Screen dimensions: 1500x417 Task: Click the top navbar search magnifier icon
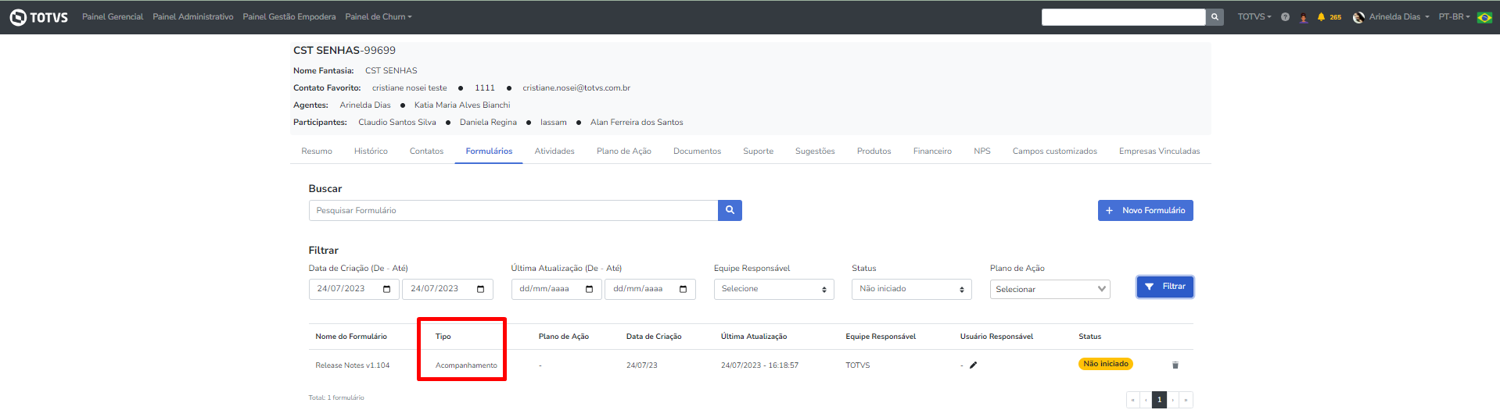pyautogui.click(x=1215, y=17)
